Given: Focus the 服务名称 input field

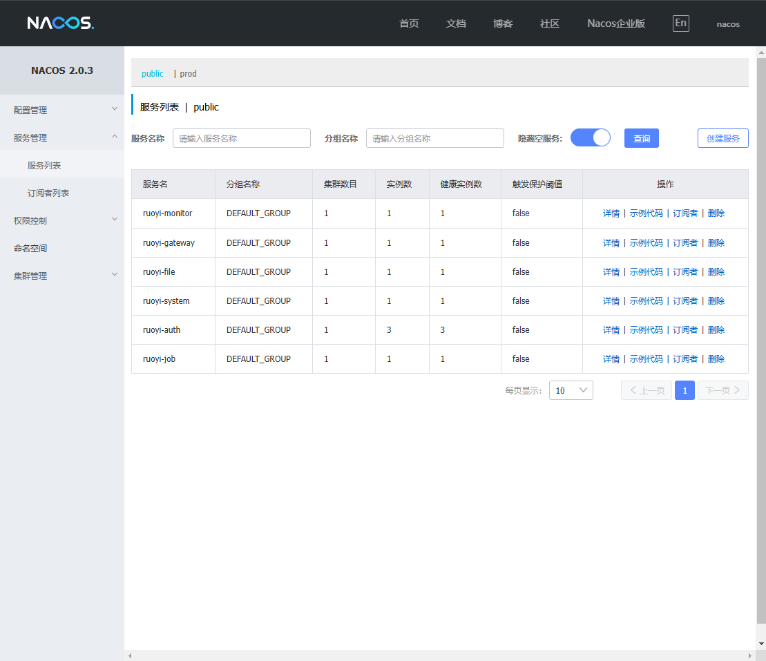Looking at the screenshot, I should click(241, 138).
